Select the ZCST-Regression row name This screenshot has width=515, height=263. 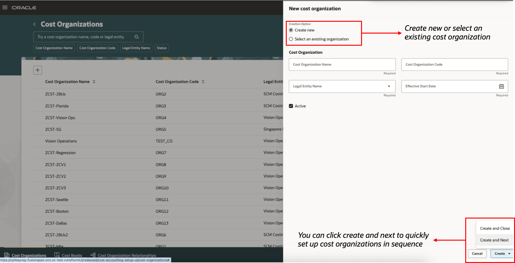(60, 153)
